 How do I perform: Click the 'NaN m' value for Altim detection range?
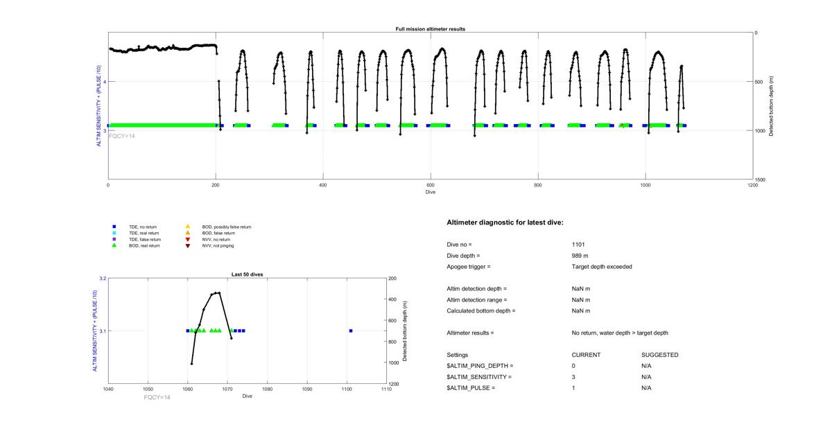coord(581,300)
